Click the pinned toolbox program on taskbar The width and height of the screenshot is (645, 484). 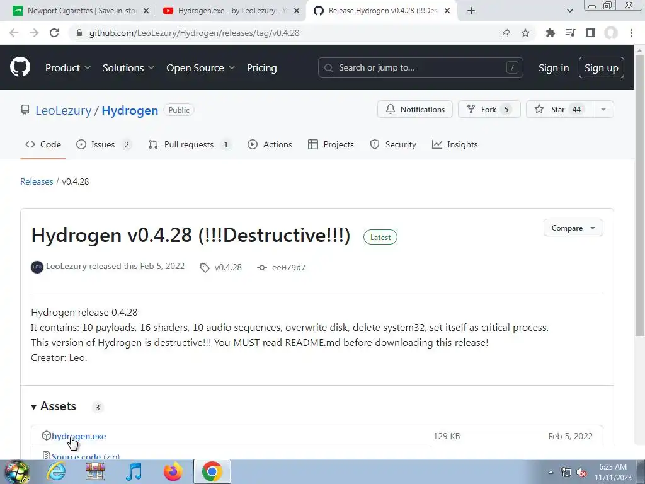pos(95,471)
